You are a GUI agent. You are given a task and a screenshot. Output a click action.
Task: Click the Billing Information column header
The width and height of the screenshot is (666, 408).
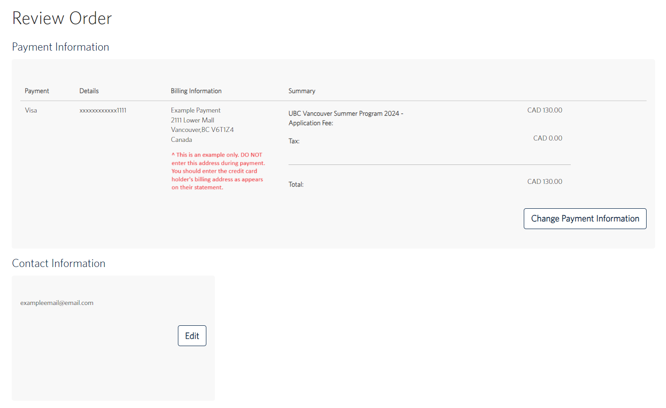coord(196,91)
